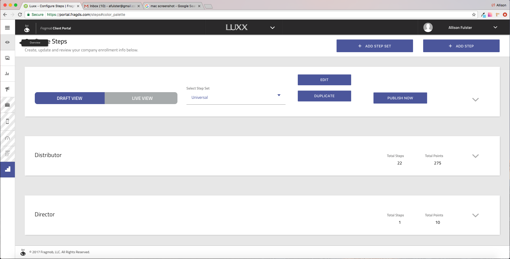Close the Gmail Inbox tab
This screenshot has height=259, width=510.
pyautogui.click(x=139, y=6)
